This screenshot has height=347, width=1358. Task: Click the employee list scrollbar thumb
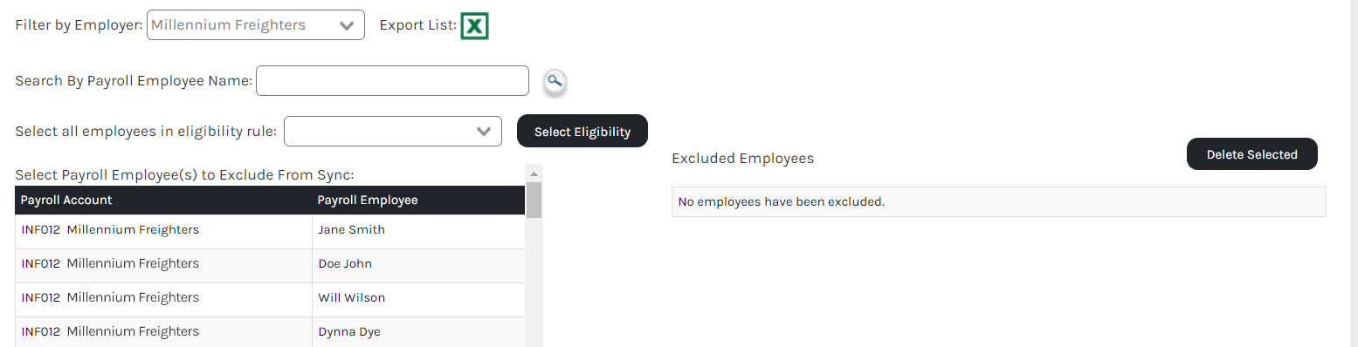(x=534, y=200)
